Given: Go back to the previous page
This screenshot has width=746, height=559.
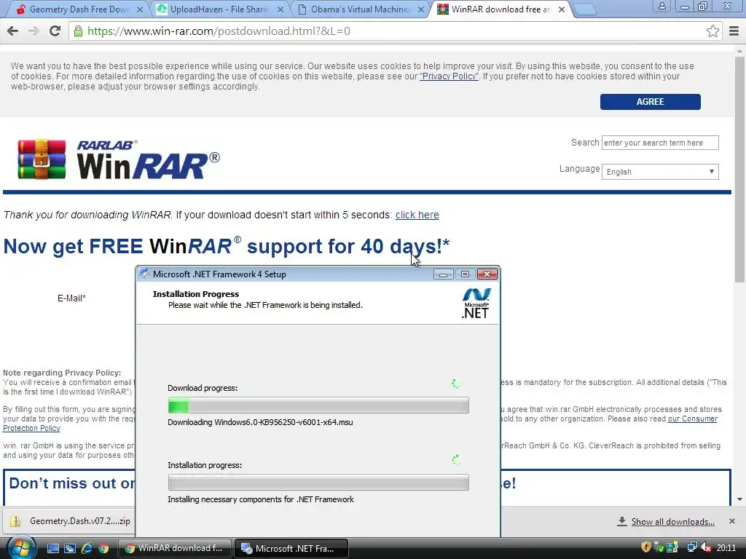Looking at the screenshot, I should pyautogui.click(x=13, y=31).
